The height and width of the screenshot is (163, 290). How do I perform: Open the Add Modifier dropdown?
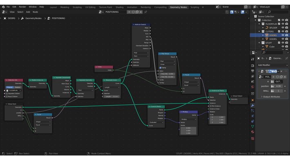point(273,65)
